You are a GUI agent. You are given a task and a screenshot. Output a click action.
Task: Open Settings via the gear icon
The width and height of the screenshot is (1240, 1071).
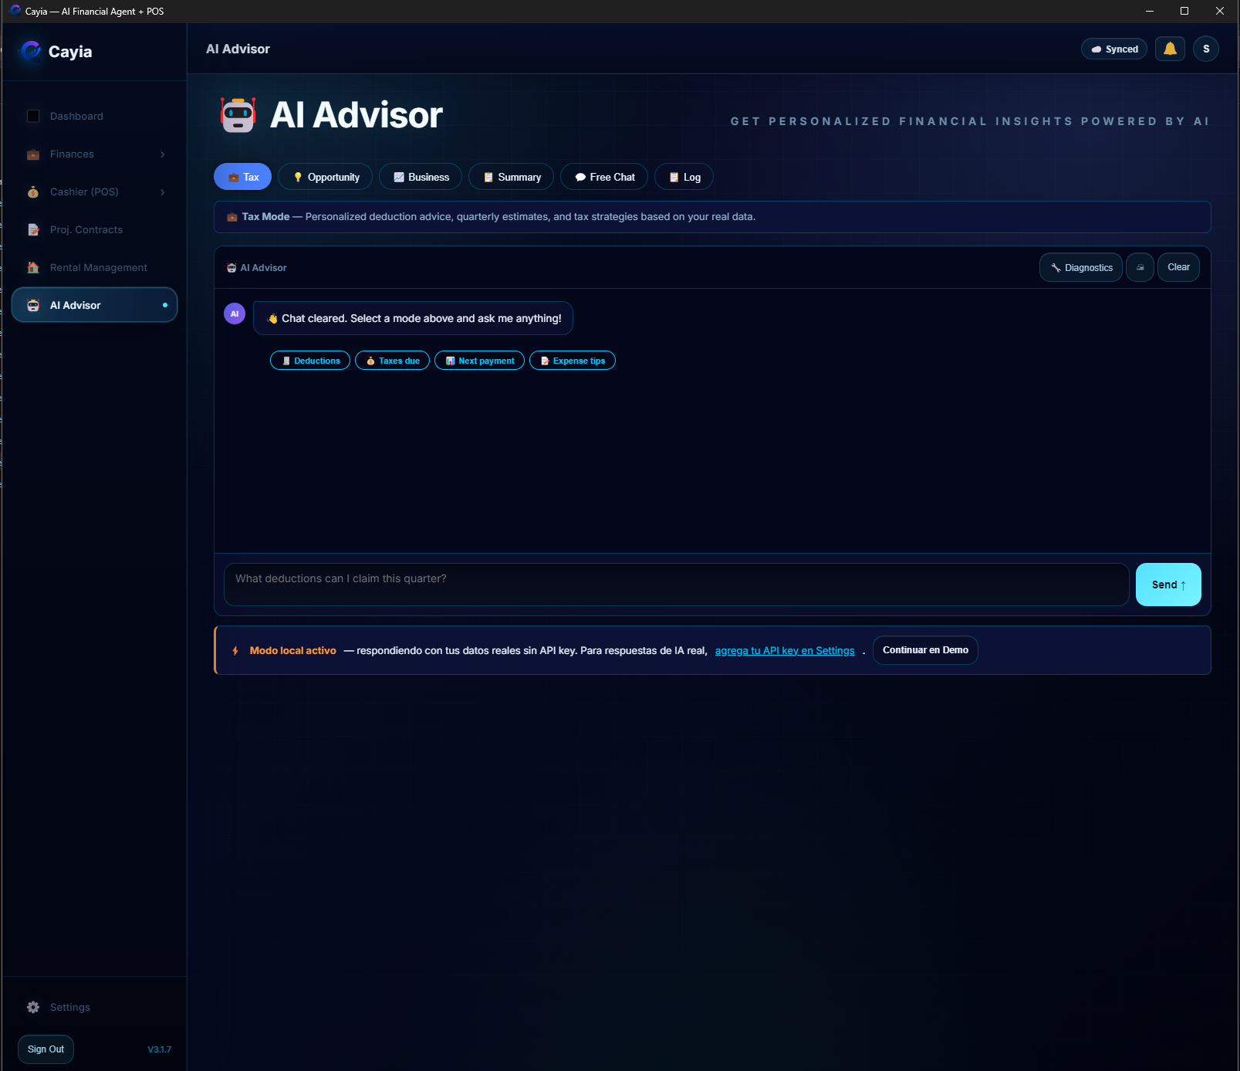click(33, 1007)
